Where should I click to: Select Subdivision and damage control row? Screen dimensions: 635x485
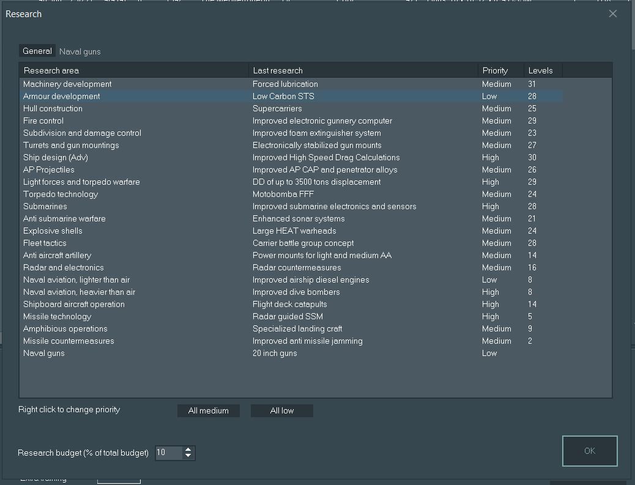click(x=291, y=133)
